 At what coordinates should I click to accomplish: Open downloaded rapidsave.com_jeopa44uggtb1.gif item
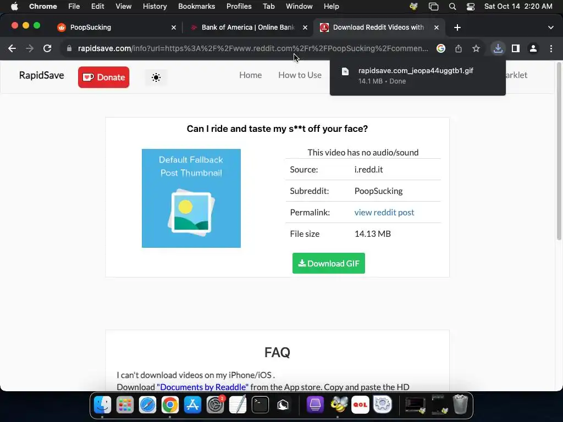point(418,76)
